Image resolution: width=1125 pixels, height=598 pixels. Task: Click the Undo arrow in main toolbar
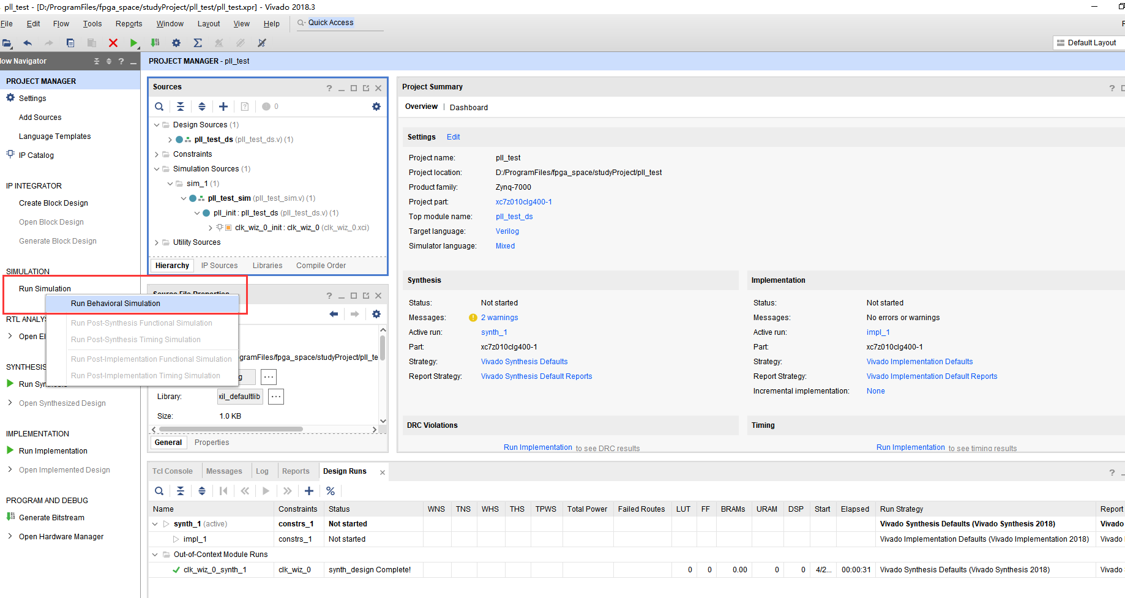[28, 43]
